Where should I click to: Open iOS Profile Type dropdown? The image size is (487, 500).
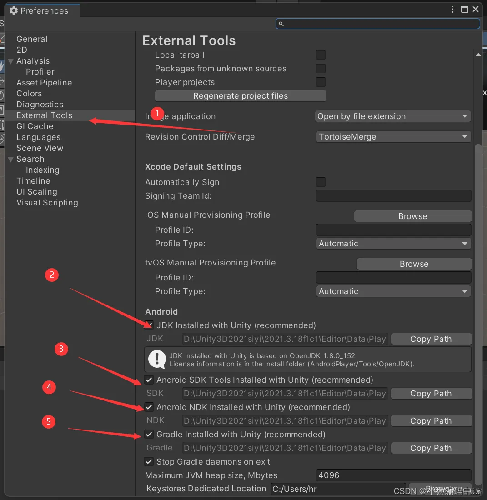pos(393,244)
